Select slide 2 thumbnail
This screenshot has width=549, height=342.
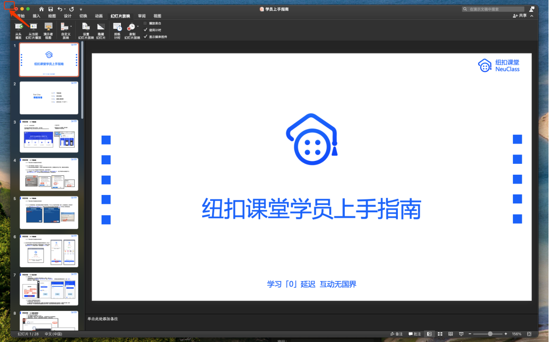pyautogui.click(x=49, y=98)
